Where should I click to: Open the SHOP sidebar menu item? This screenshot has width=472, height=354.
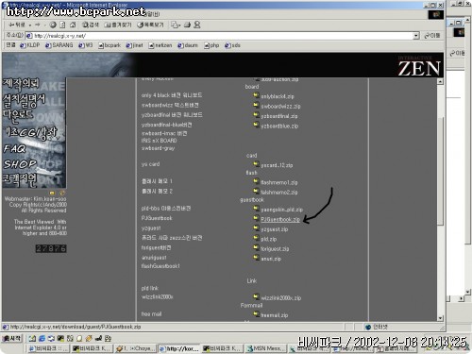click(20, 164)
